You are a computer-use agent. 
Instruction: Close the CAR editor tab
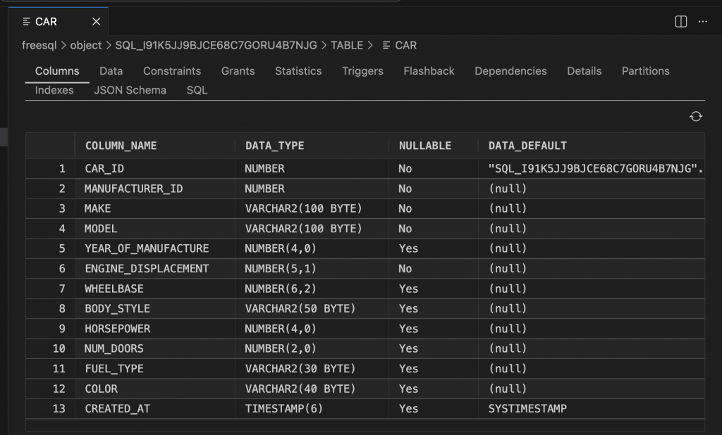(96, 21)
